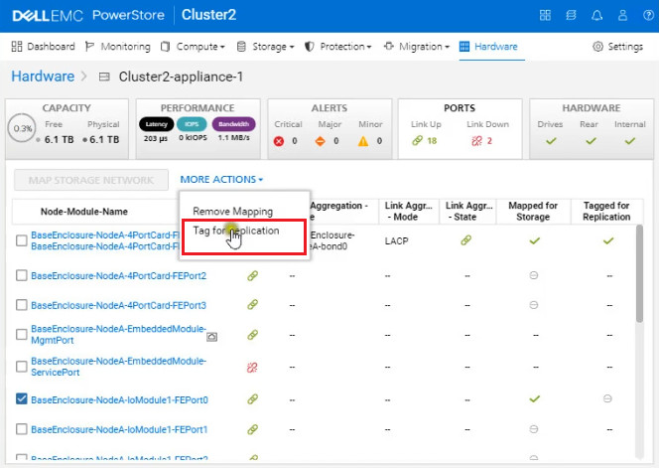Open the Migration dropdown menu
Image resolution: width=659 pixels, height=468 pixels.
point(417,47)
